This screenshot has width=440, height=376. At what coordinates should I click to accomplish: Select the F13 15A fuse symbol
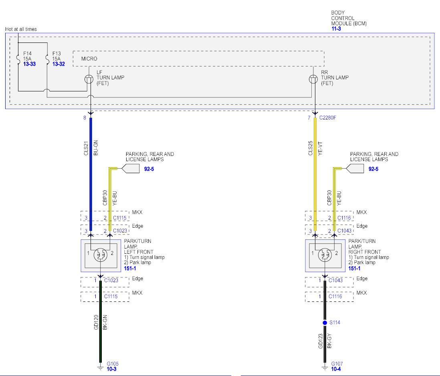coord(47,58)
